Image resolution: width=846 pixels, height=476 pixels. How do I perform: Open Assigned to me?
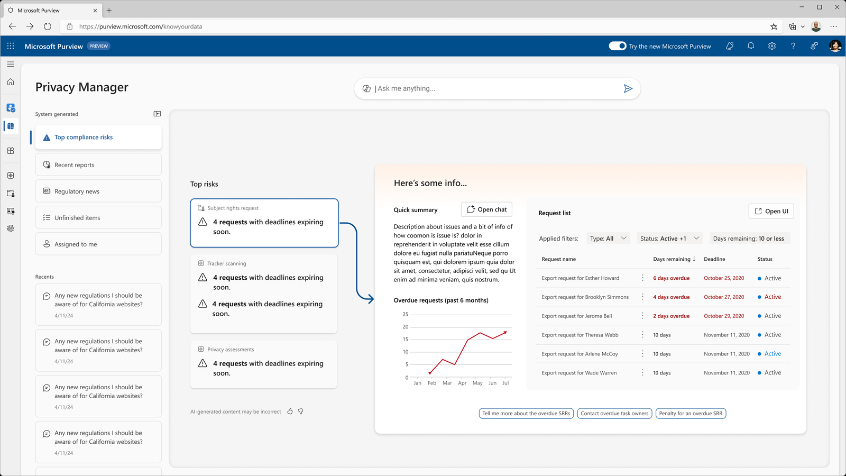click(98, 244)
